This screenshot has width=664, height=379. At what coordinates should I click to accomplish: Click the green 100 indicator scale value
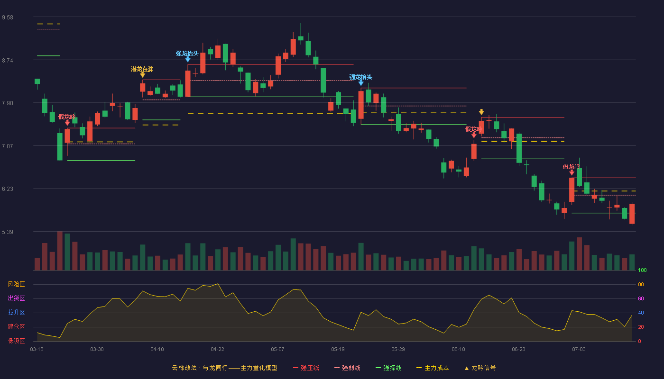(642, 271)
